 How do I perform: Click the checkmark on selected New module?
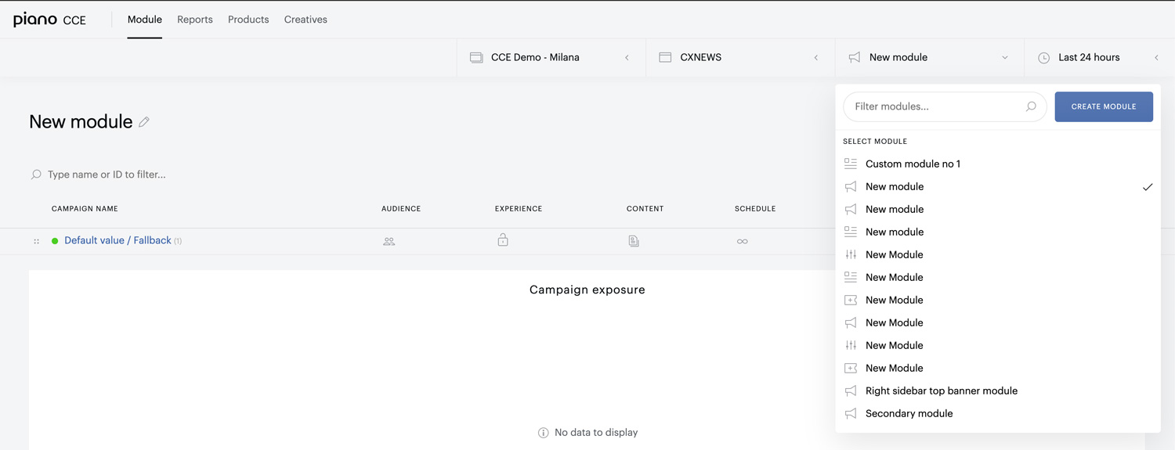[x=1148, y=187]
